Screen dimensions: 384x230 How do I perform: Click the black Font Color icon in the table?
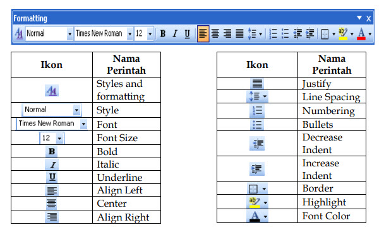[258, 216]
